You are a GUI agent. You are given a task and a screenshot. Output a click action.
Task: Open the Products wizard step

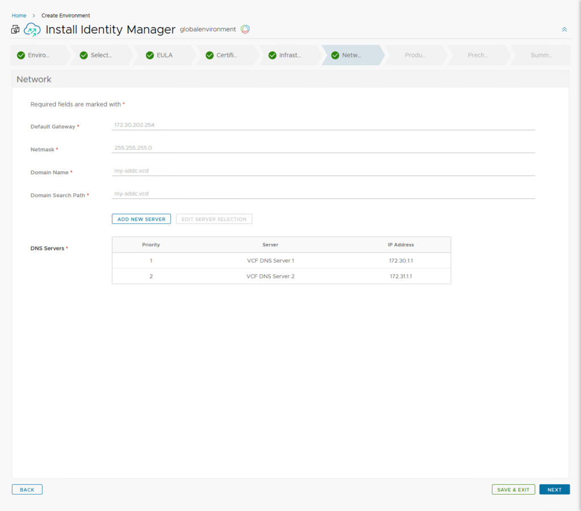coord(415,55)
